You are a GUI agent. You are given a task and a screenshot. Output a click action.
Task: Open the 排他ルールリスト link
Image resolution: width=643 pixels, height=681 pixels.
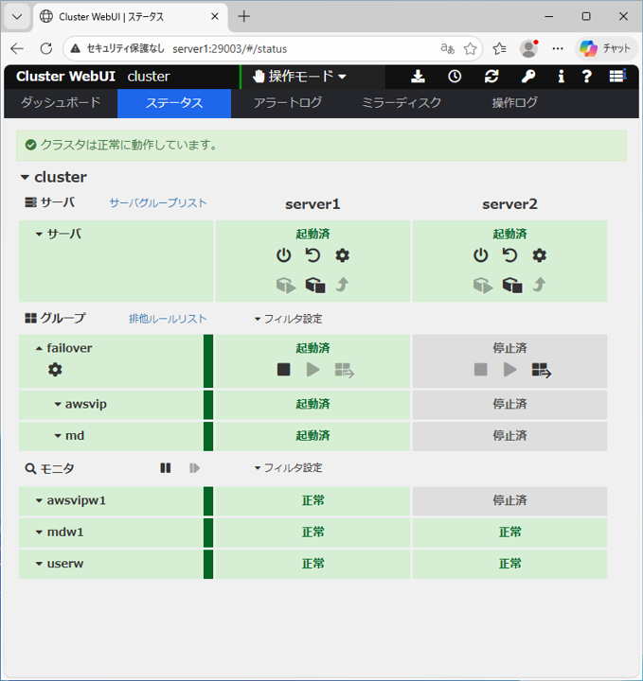point(168,319)
